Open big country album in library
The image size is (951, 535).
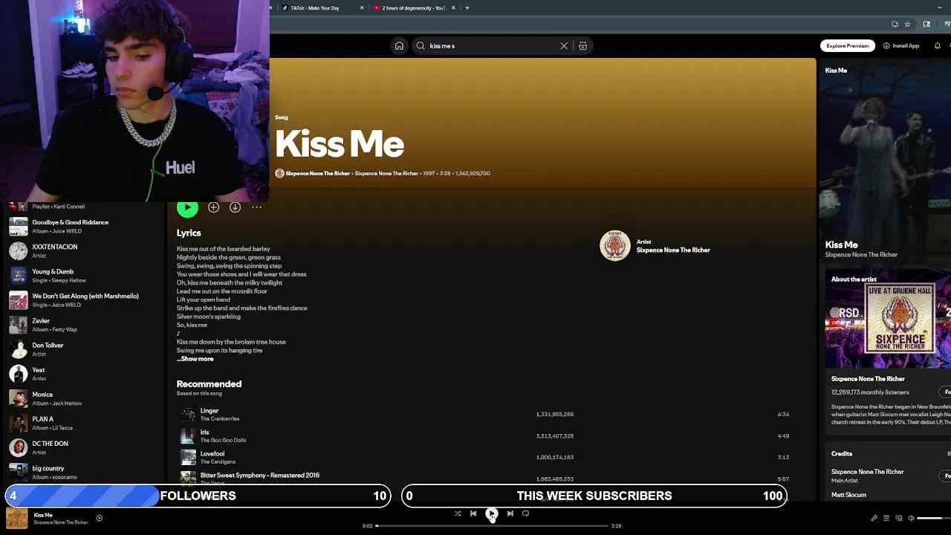click(82, 472)
